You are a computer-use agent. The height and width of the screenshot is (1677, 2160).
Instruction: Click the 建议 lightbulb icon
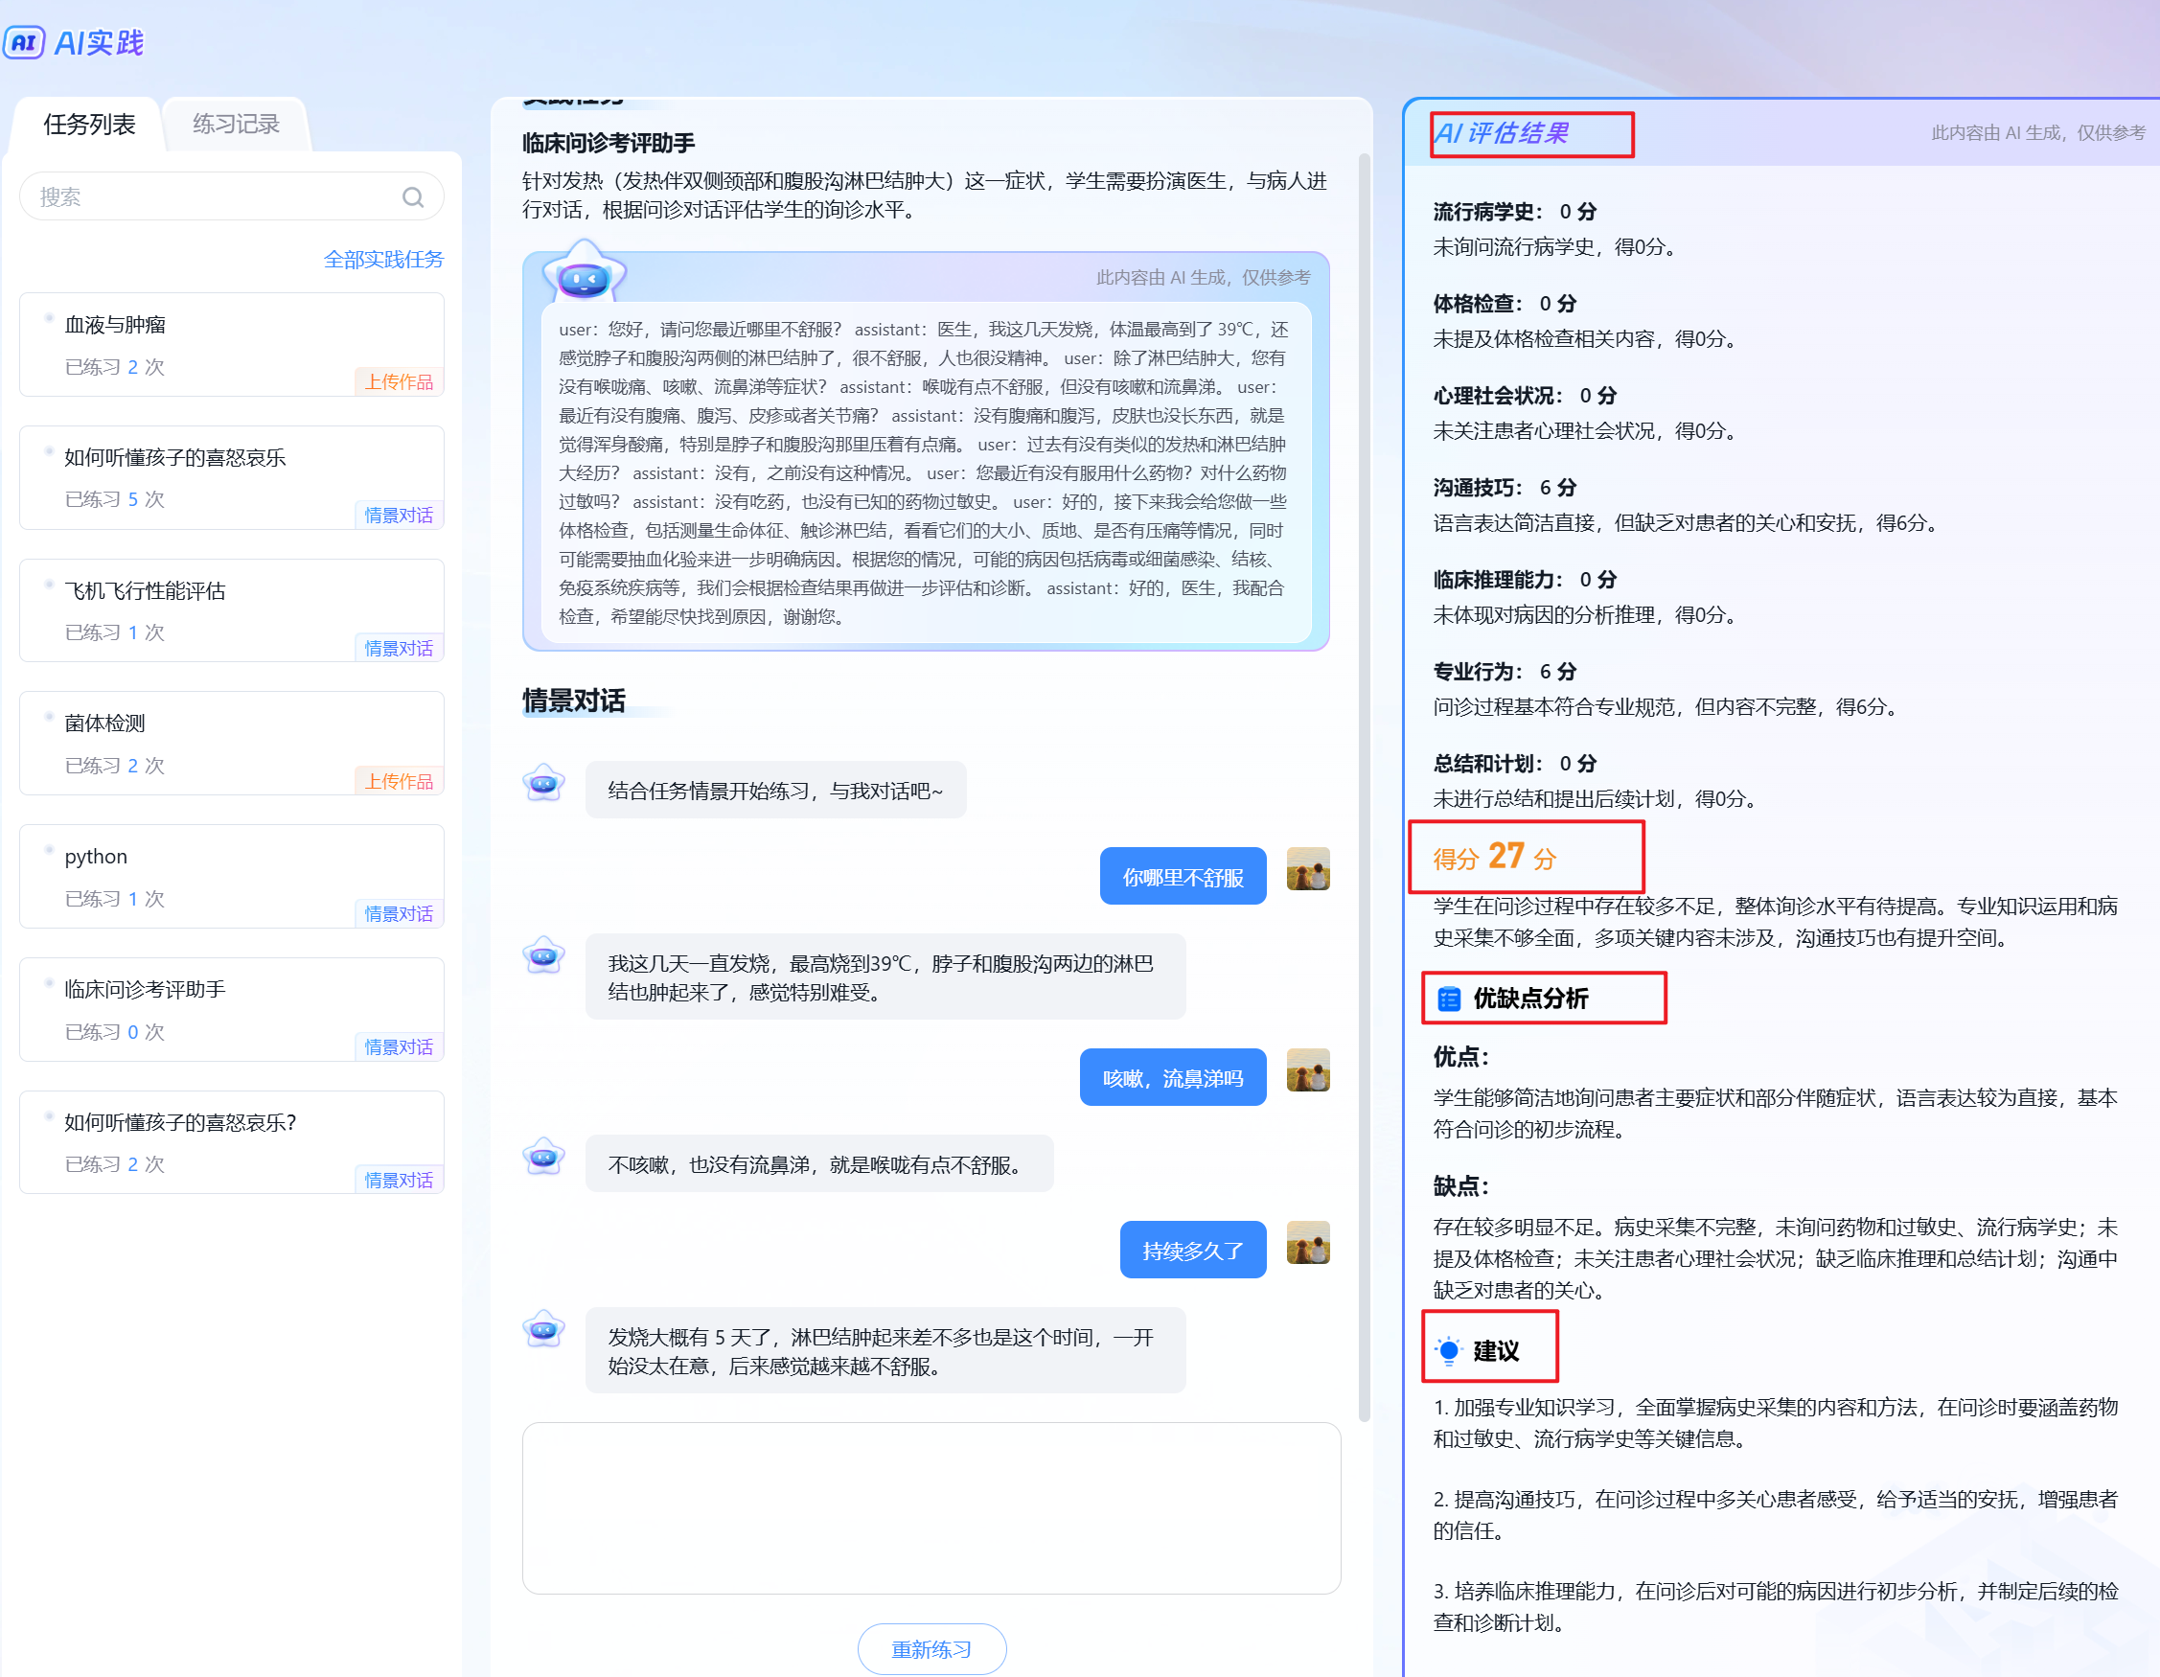pyautogui.click(x=1448, y=1349)
